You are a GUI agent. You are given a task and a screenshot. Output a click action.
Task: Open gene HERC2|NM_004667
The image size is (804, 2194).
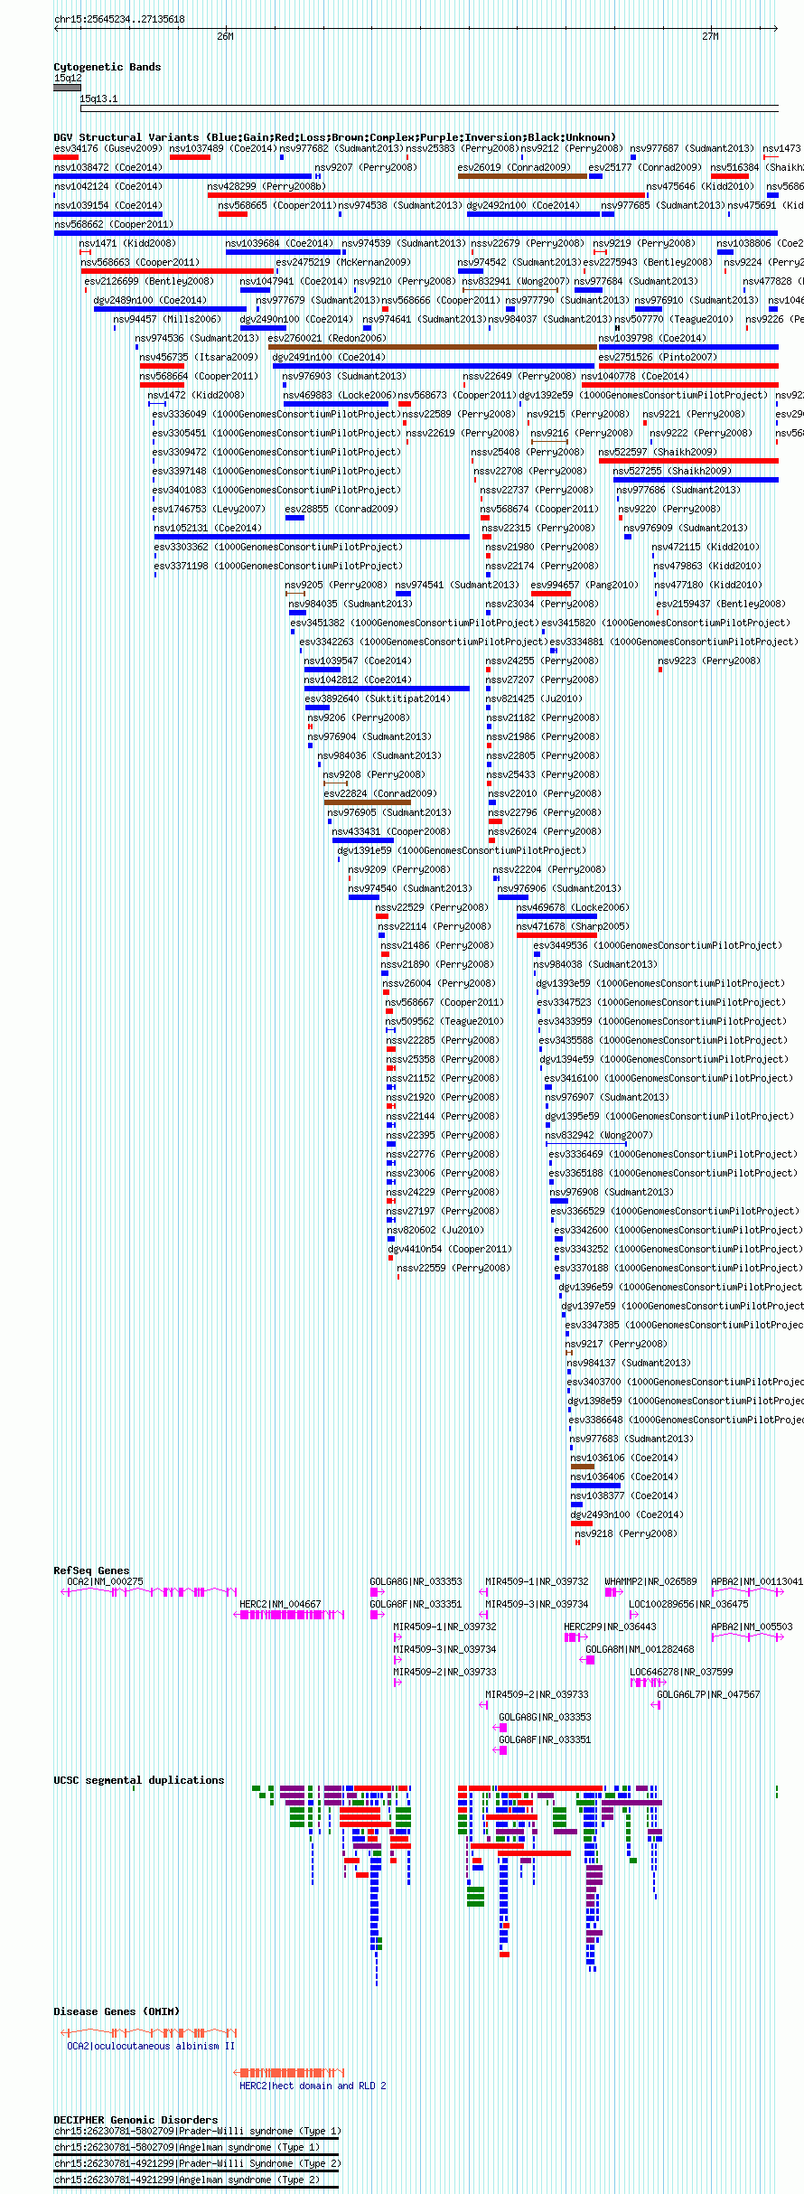tap(280, 1604)
